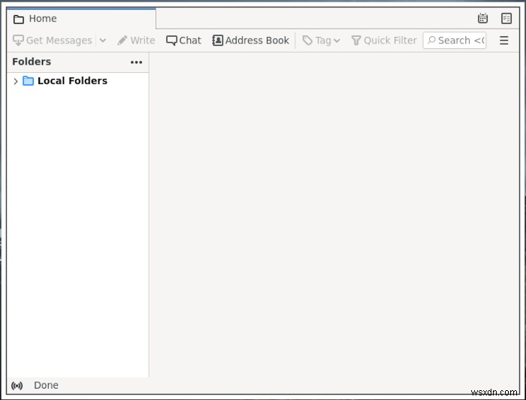Click the Get Messages button
526x400 pixels.
click(x=53, y=41)
